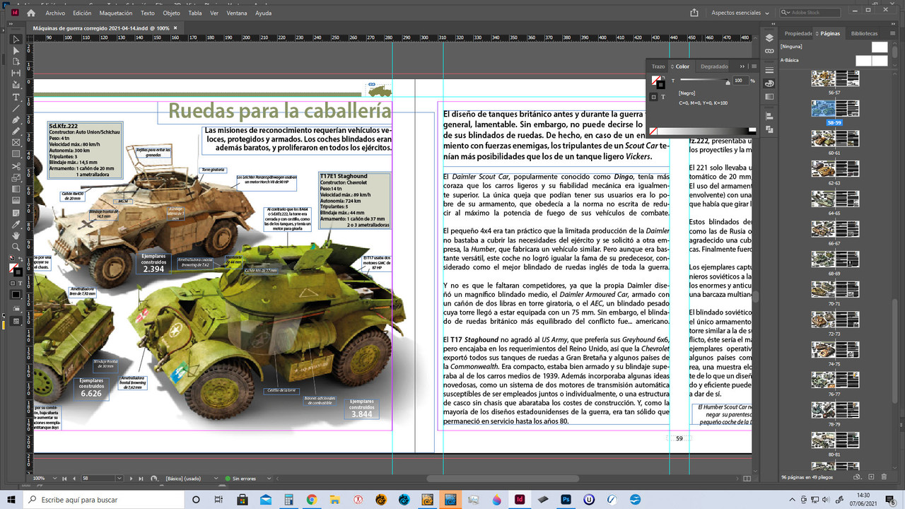905x509 pixels.
Task: Select the Pen tool
Action: [16, 119]
